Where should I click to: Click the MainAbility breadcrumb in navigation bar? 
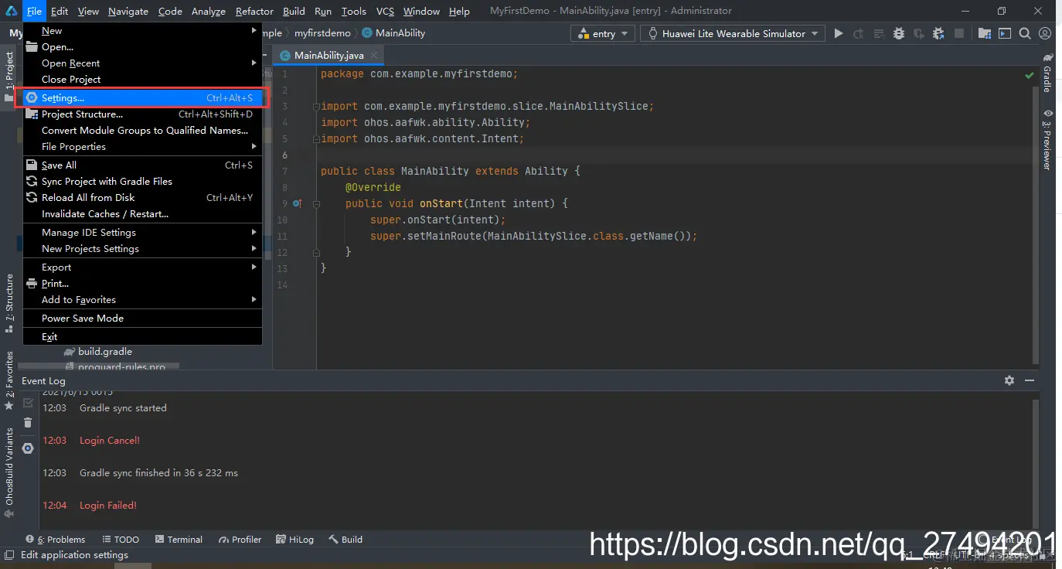[x=393, y=33]
